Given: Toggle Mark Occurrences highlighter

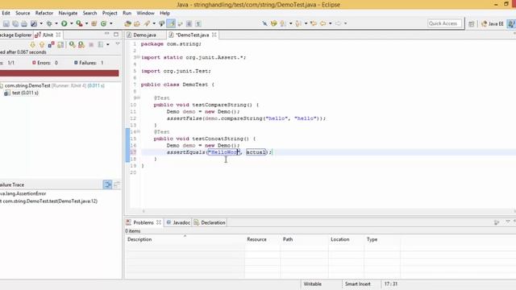Looking at the screenshot, I should pyautogui.click(x=171, y=23).
